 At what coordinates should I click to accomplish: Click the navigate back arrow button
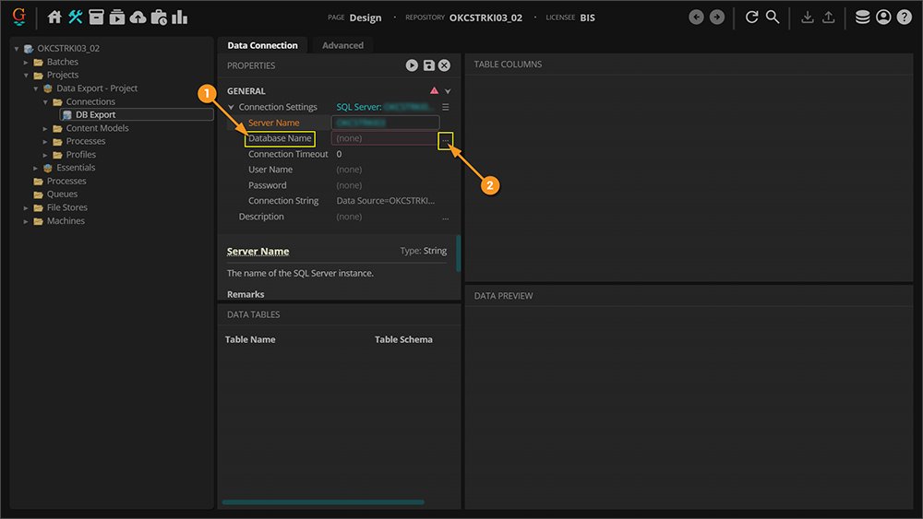click(x=696, y=18)
